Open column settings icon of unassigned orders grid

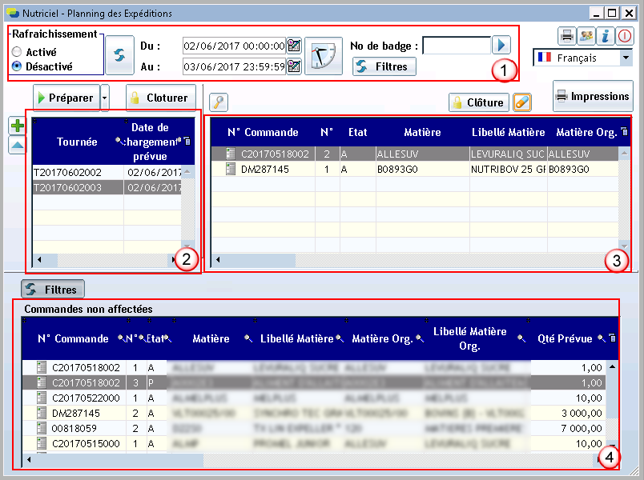(x=612, y=338)
